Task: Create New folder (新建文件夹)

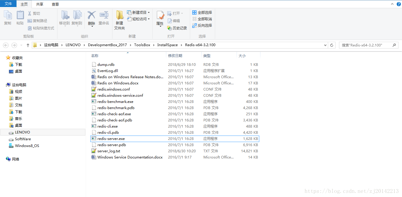Action: tap(119, 20)
